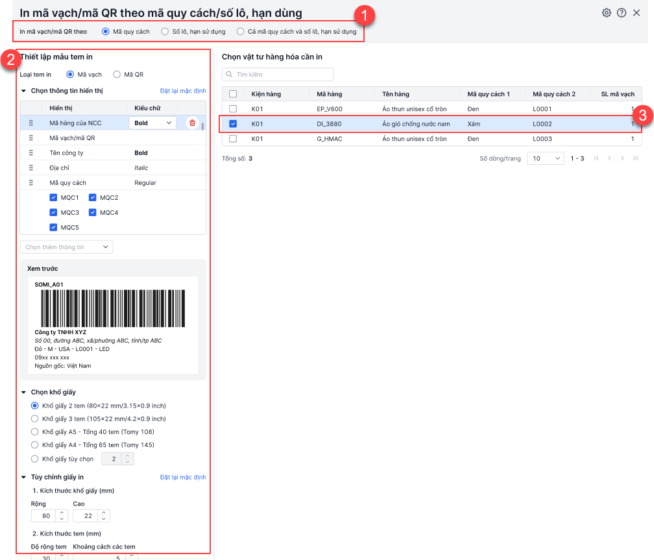Delete the Mã hàng của NCC row

(x=192, y=123)
